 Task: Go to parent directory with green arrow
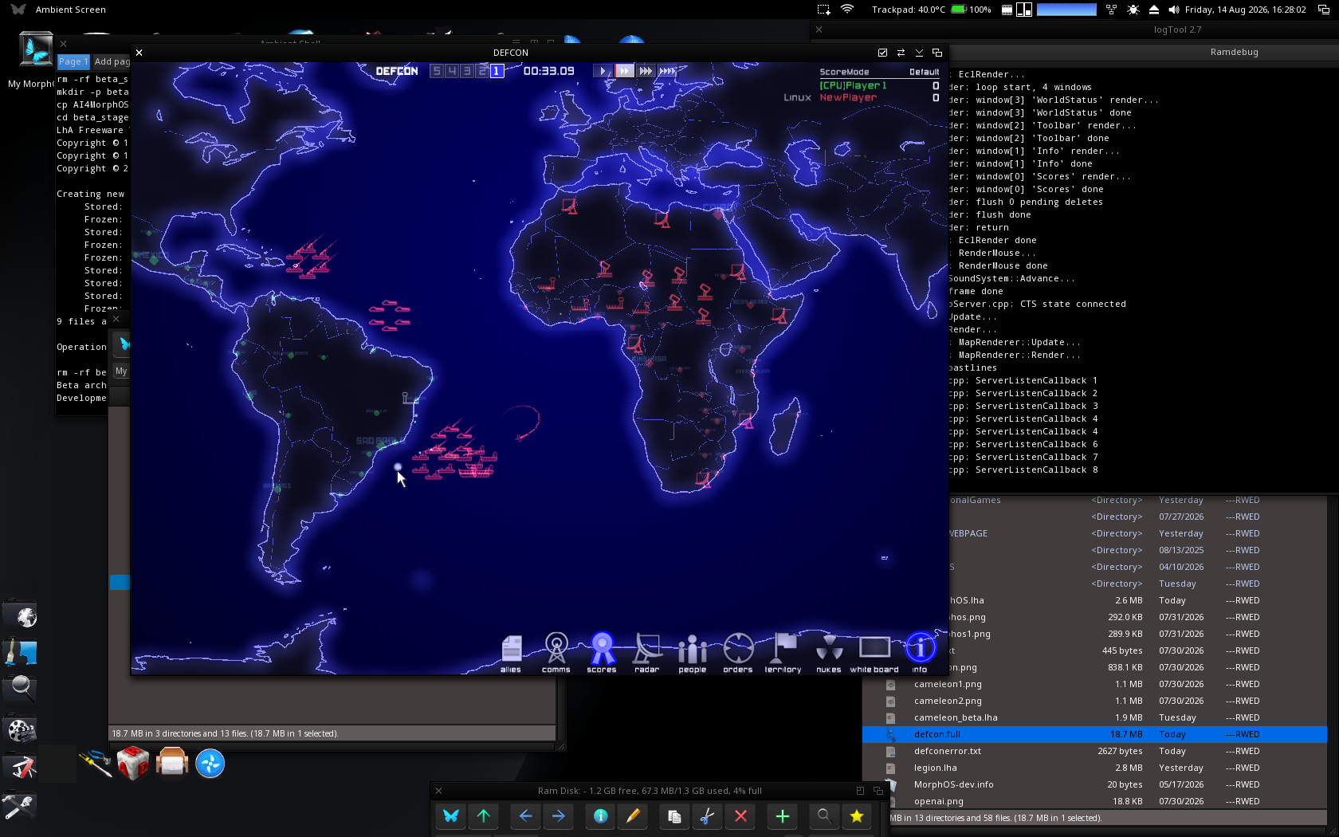coord(484,815)
